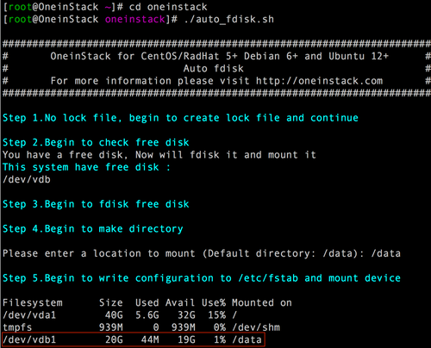Click the http://oneinstack.com URL in banner
Viewport: 431px width, 348px height.
pos(319,81)
